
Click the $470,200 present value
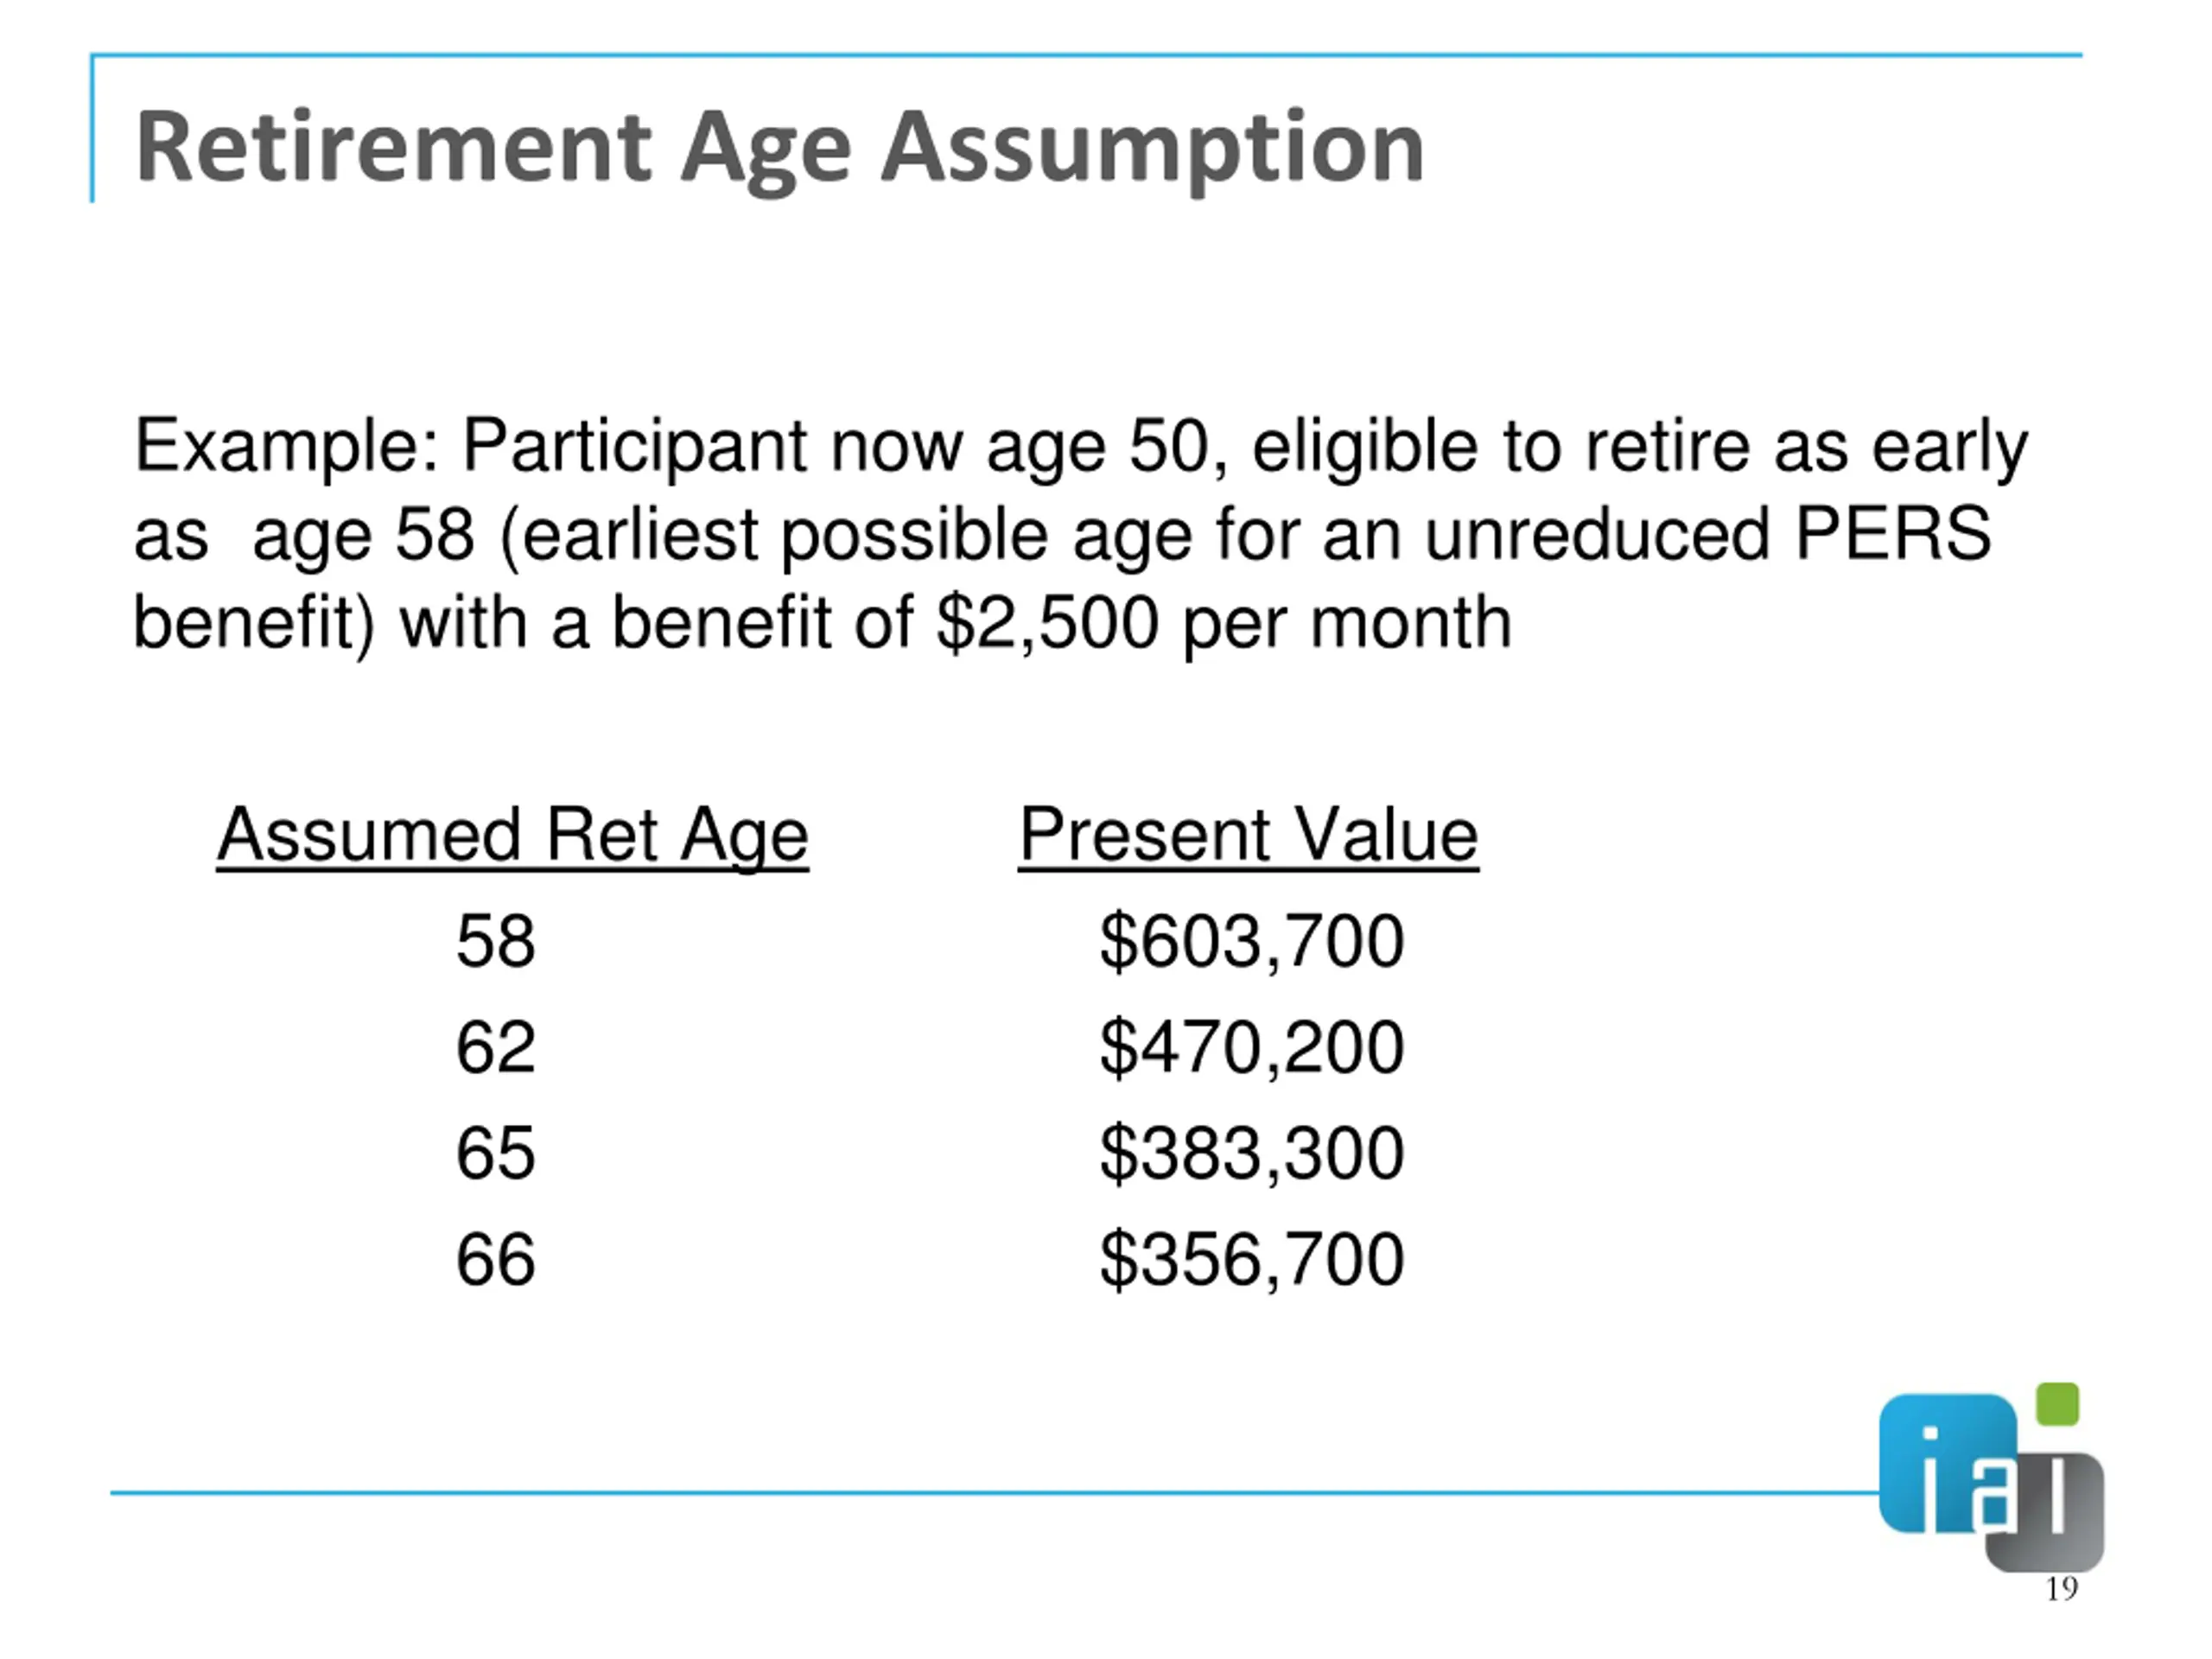(1252, 1048)
